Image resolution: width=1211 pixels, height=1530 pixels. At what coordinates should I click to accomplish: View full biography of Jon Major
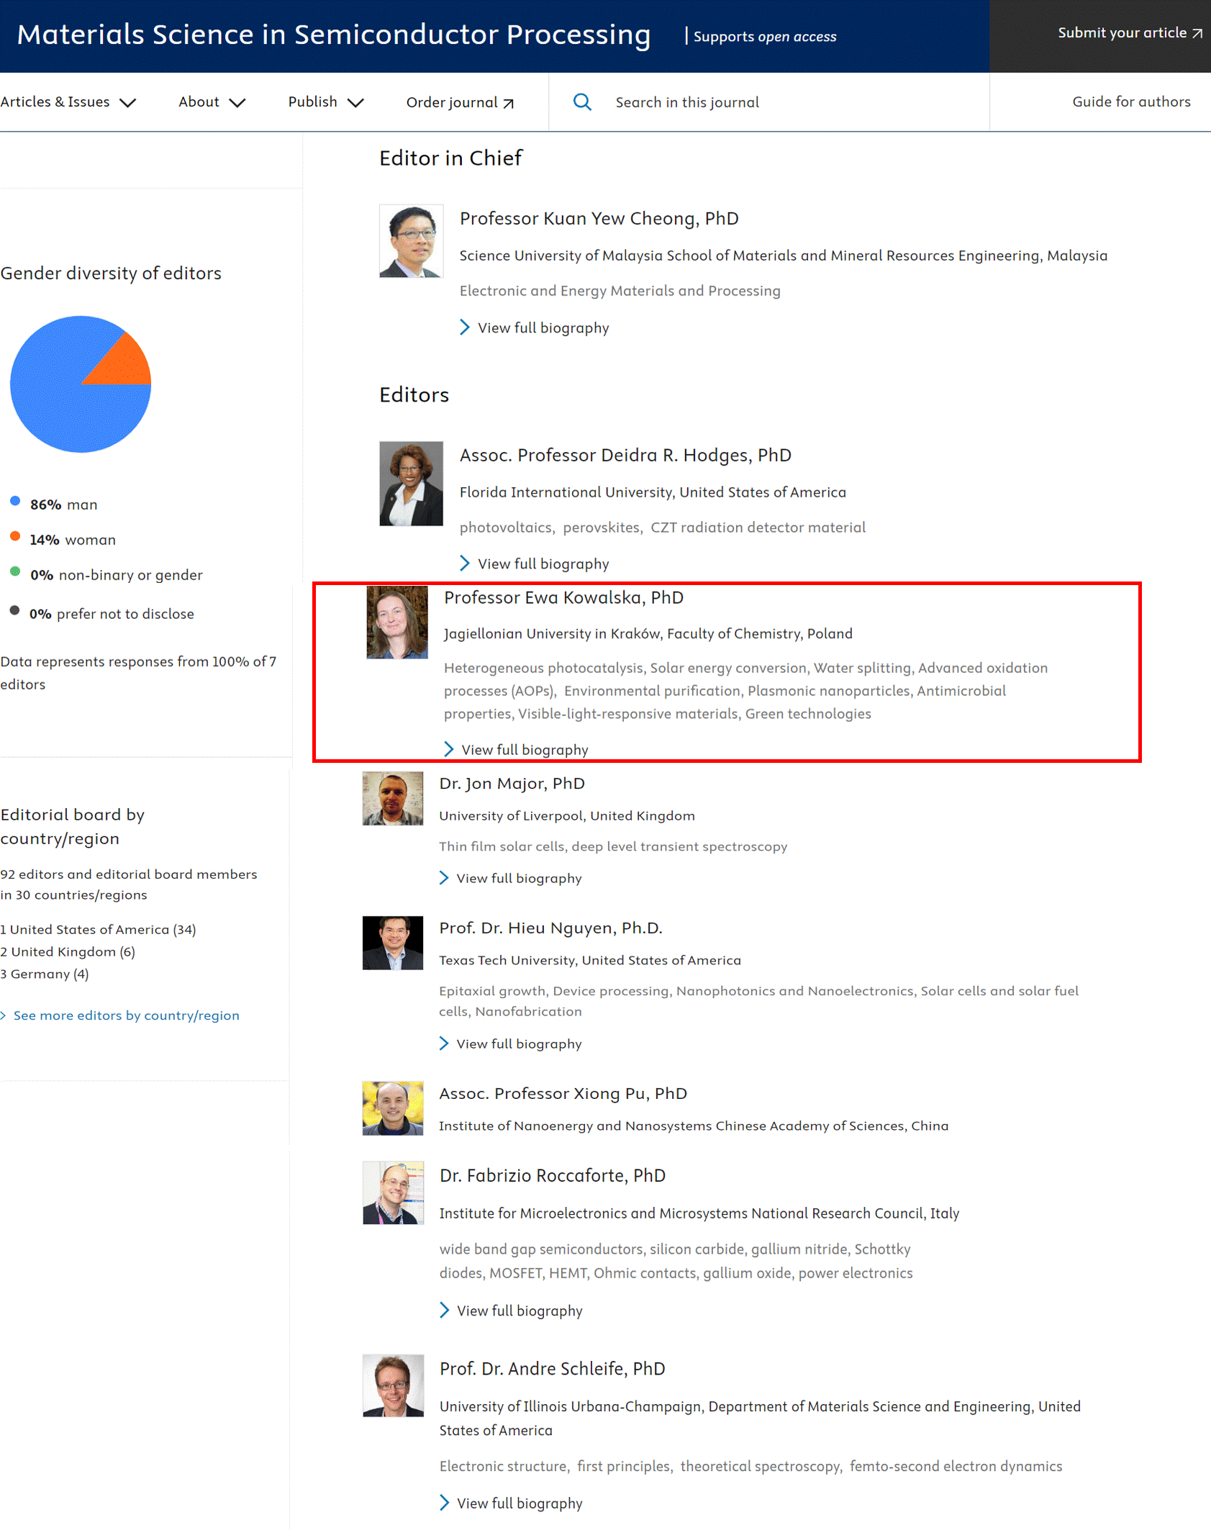(x=511, y=879)
